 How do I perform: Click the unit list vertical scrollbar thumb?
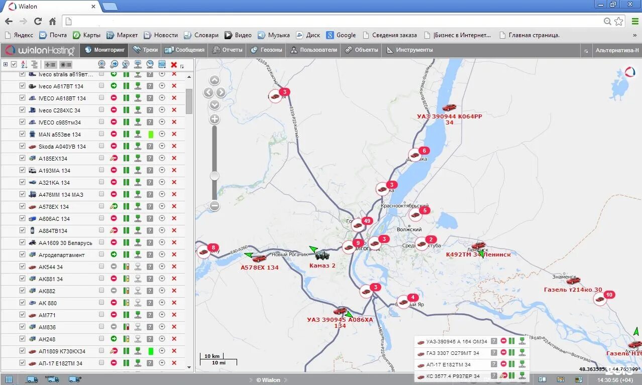tap(189, 101)
